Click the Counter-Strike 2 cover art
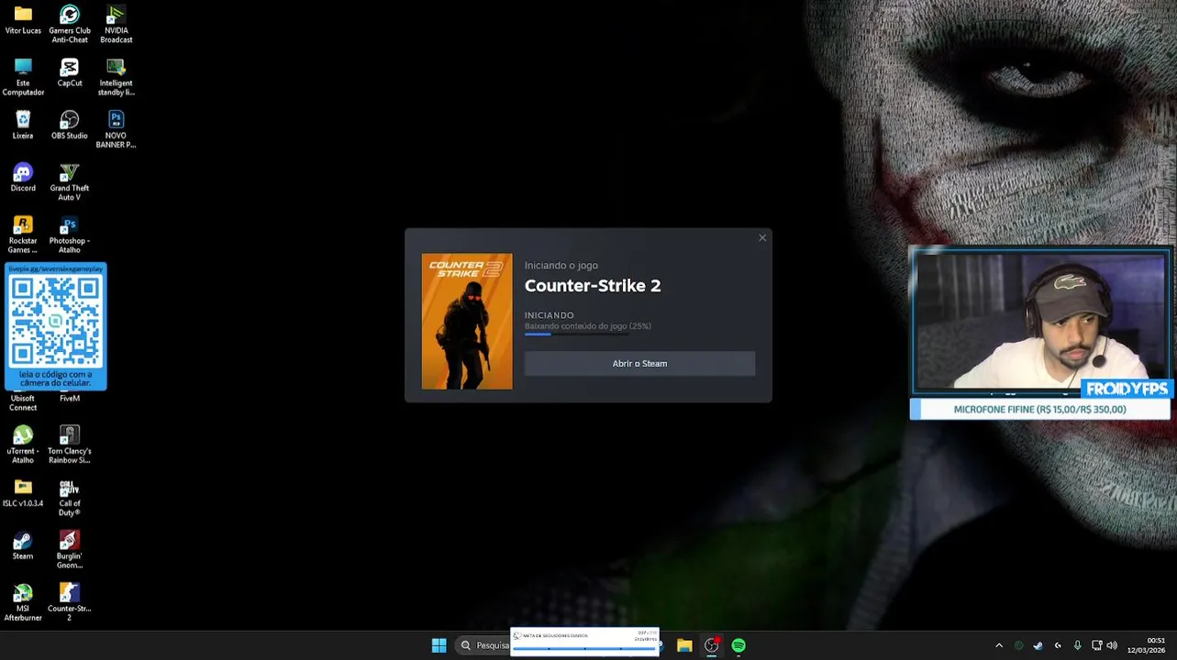1177x660 pixels. 467,321
